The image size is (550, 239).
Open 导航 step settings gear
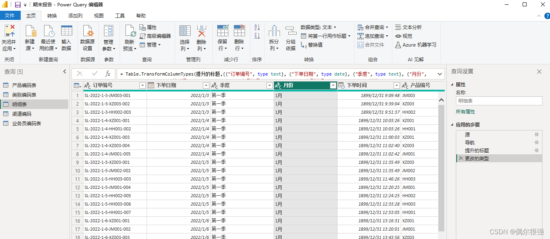point(537,142)
